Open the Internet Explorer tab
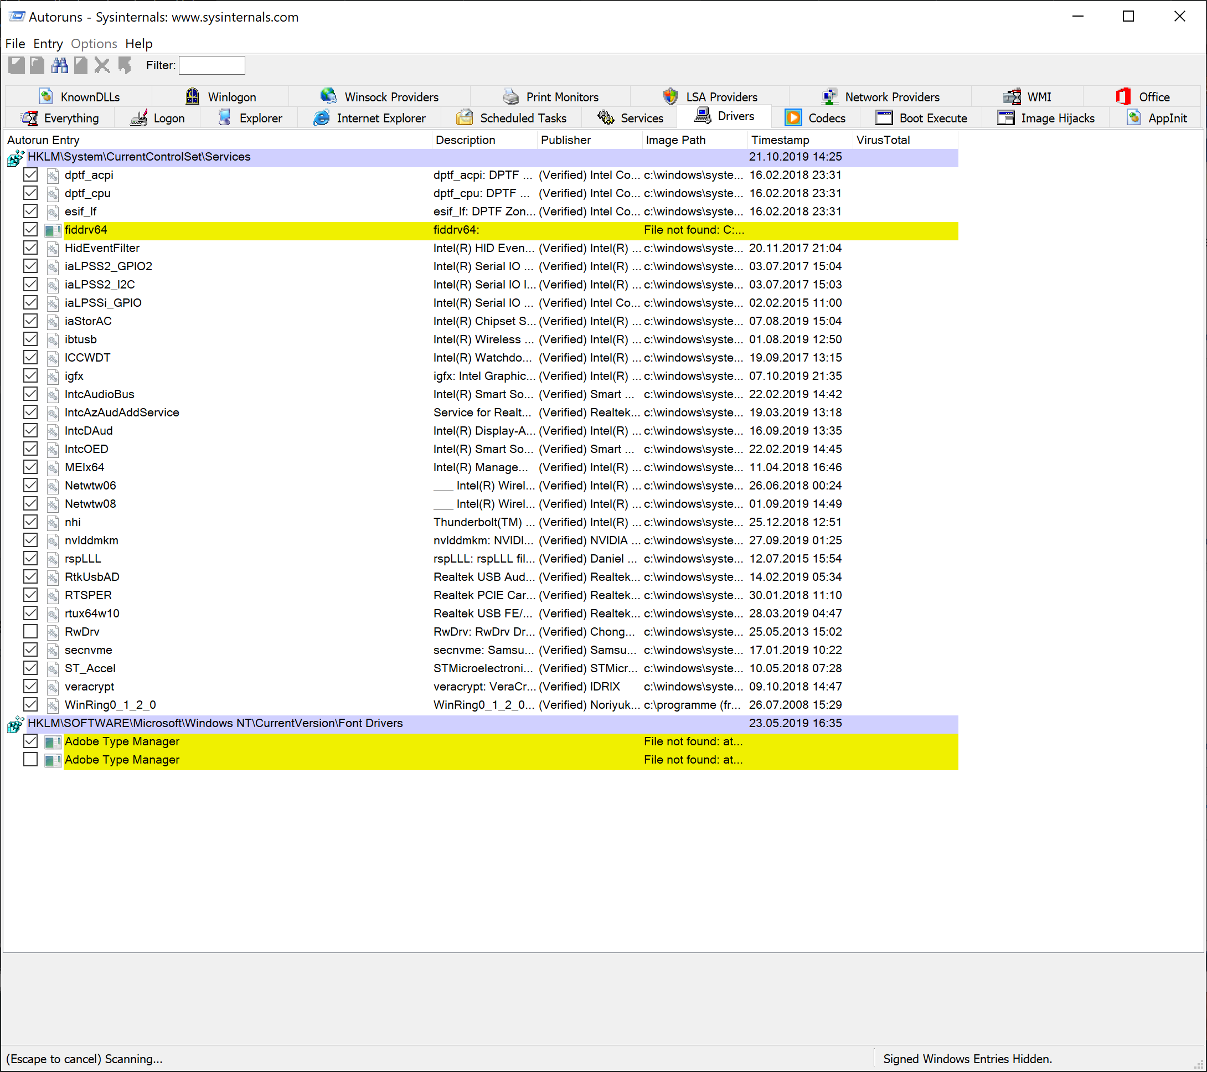The height and width of the screenshot is (1072, 1207). click(370, 118)
